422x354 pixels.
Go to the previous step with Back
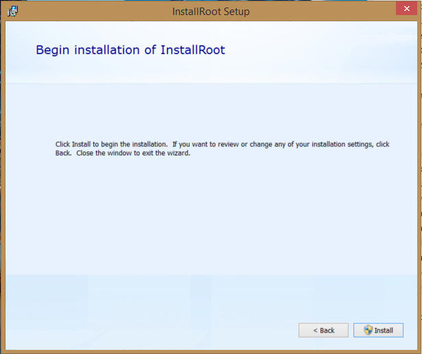tap(323, 330)
